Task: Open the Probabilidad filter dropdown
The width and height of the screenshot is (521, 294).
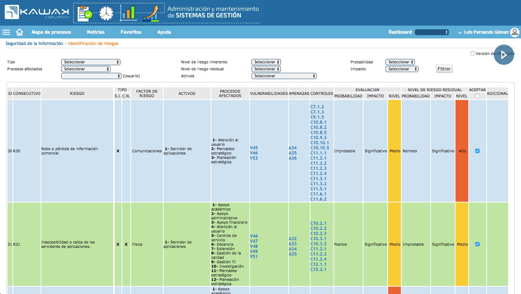Action: pos(400,62)
